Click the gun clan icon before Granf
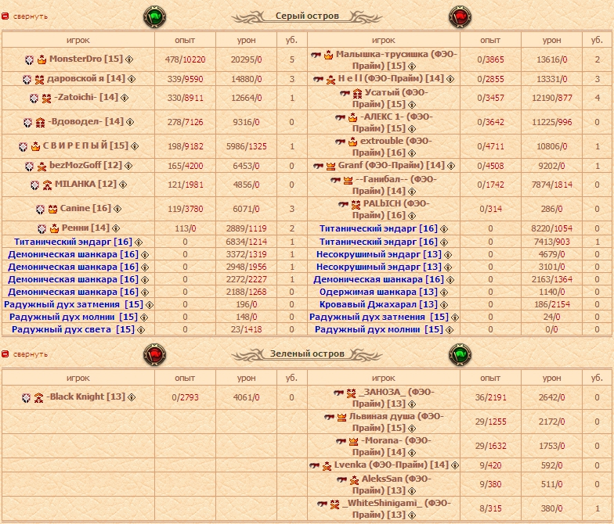Screen dimensions: 614x524 click(x=318, y=166)
